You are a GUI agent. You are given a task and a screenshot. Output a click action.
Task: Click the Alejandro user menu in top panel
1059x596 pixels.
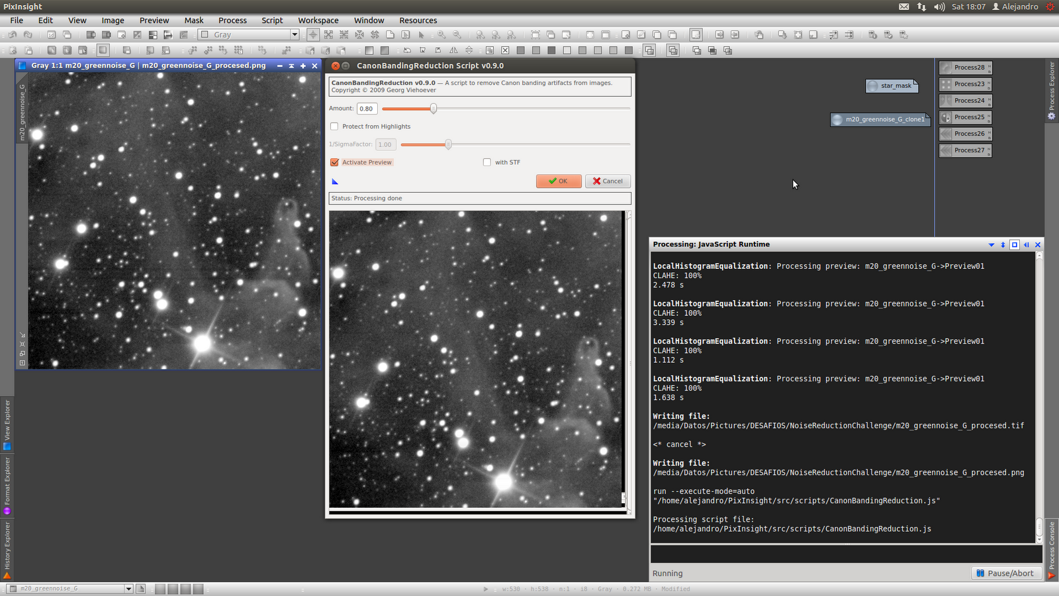tap(1015, 7)
